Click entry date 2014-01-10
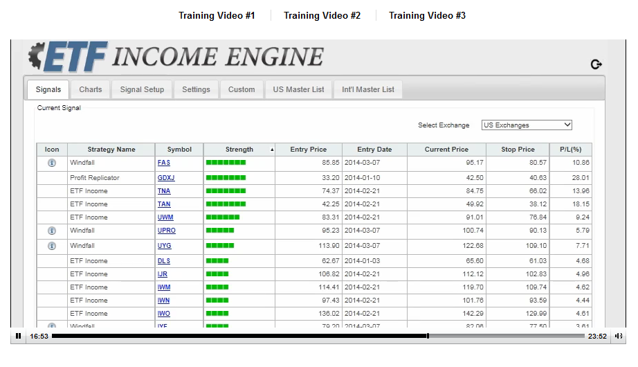The image size is (638, 367). tap(362, 178)
